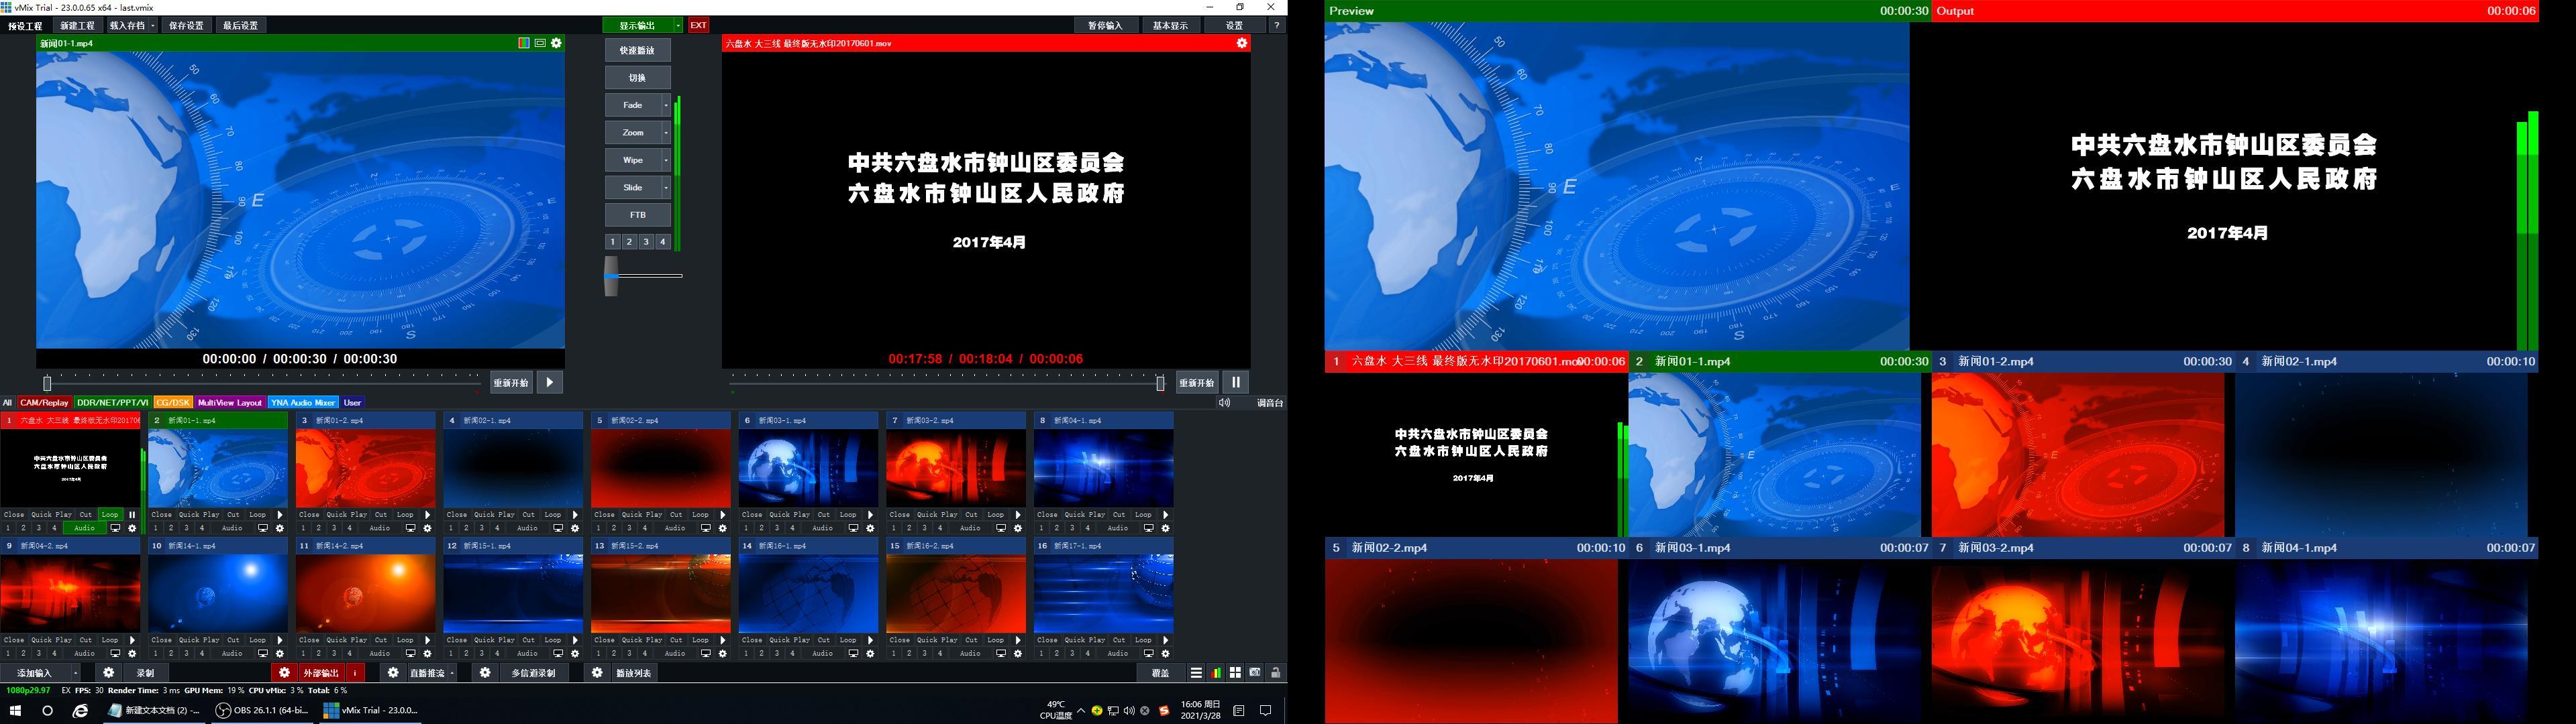Toggle Audio on input 2 control bar

(232, 528)
